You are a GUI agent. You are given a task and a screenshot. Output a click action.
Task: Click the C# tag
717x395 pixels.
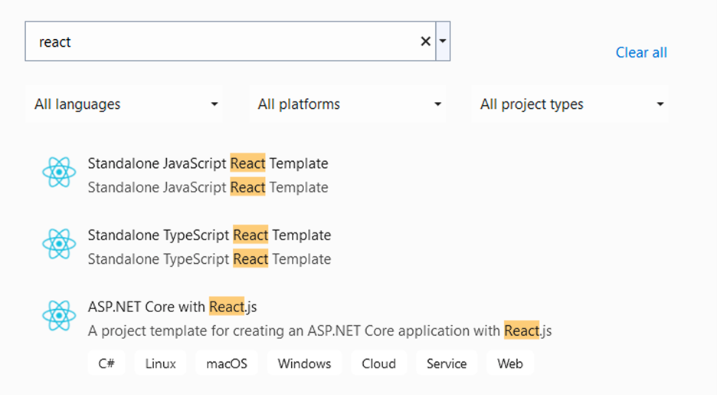[106, 364]
